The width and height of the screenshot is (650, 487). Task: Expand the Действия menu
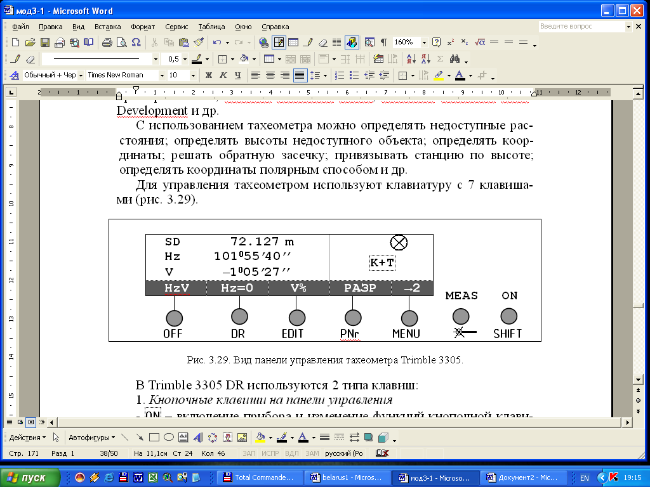[x=28, y=438]
